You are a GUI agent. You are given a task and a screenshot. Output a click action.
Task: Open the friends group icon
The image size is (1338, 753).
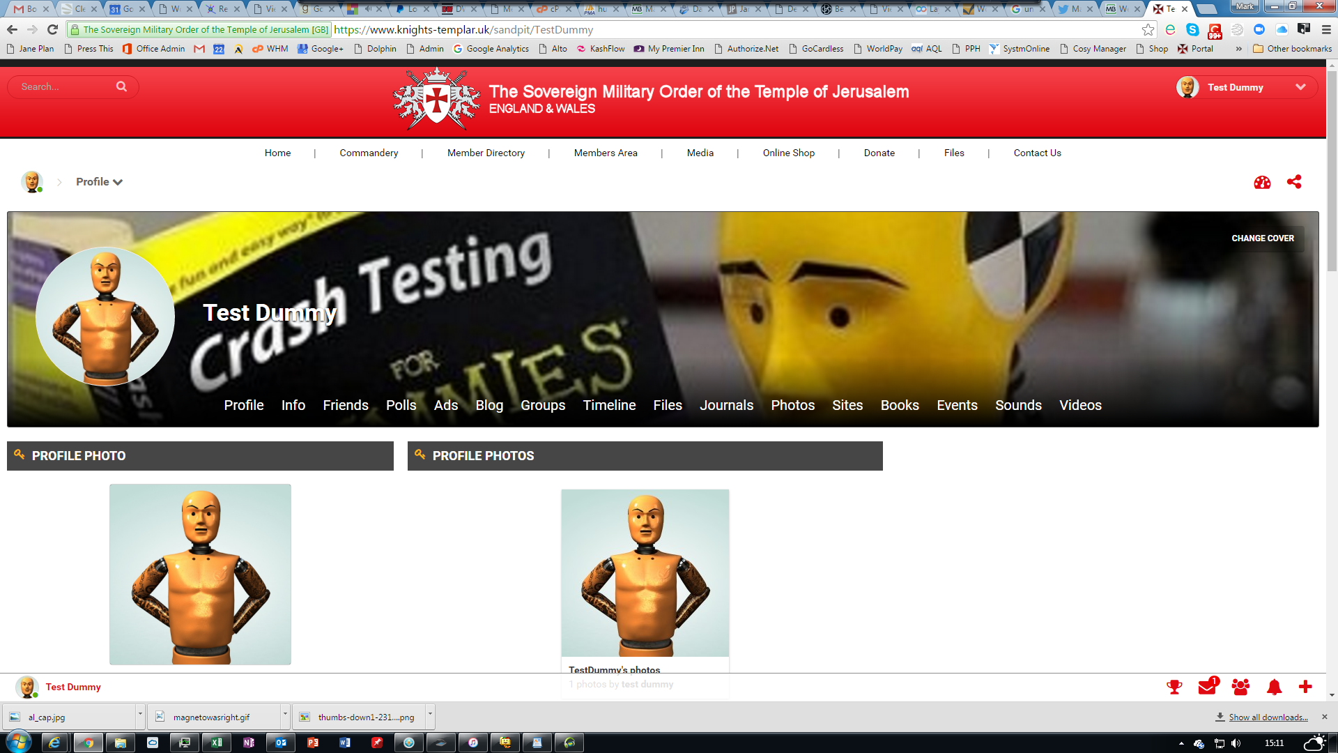(1240, 687)
